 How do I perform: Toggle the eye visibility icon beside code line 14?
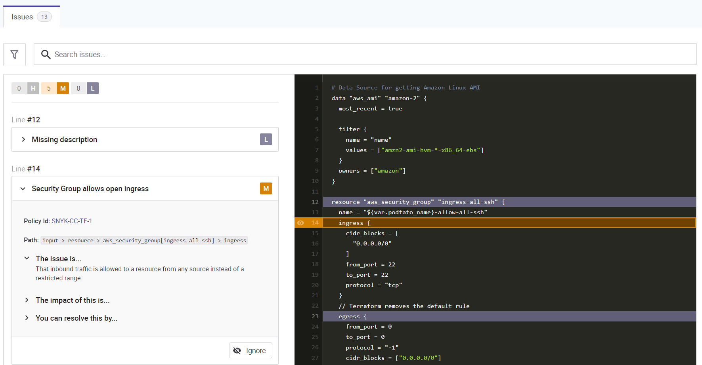pos(300,222)
